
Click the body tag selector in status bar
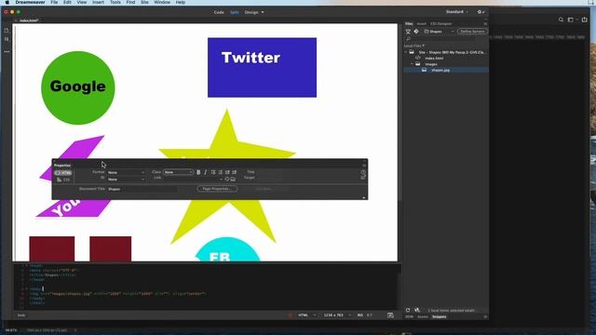click(x=21, y=315)
